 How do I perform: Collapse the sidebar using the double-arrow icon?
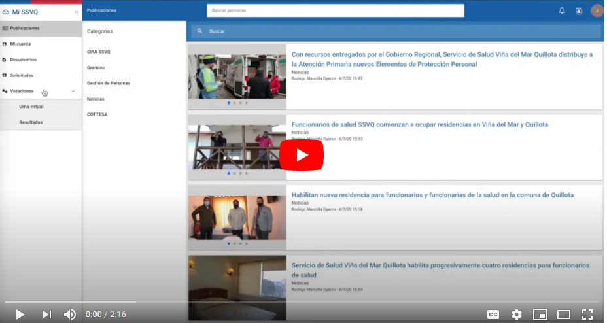[77, 12]
